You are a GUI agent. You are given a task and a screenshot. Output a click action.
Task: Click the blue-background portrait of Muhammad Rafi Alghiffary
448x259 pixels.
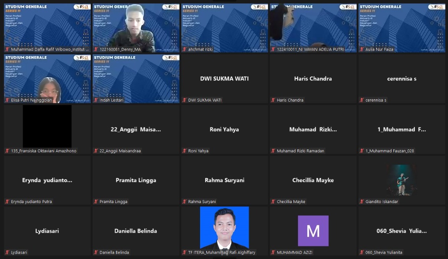coord(224,228)
